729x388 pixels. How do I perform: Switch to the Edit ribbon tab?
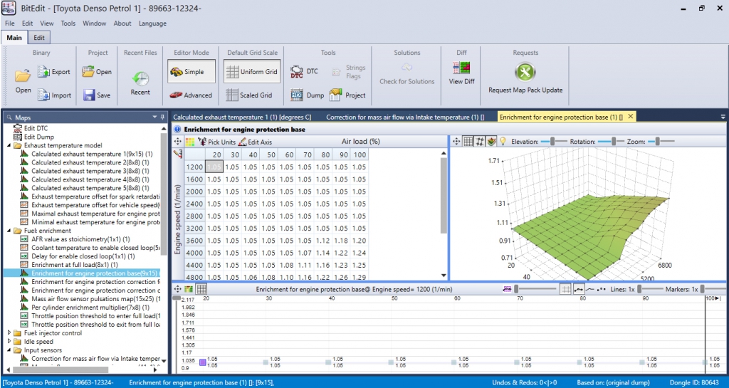(x=39, y=38)
